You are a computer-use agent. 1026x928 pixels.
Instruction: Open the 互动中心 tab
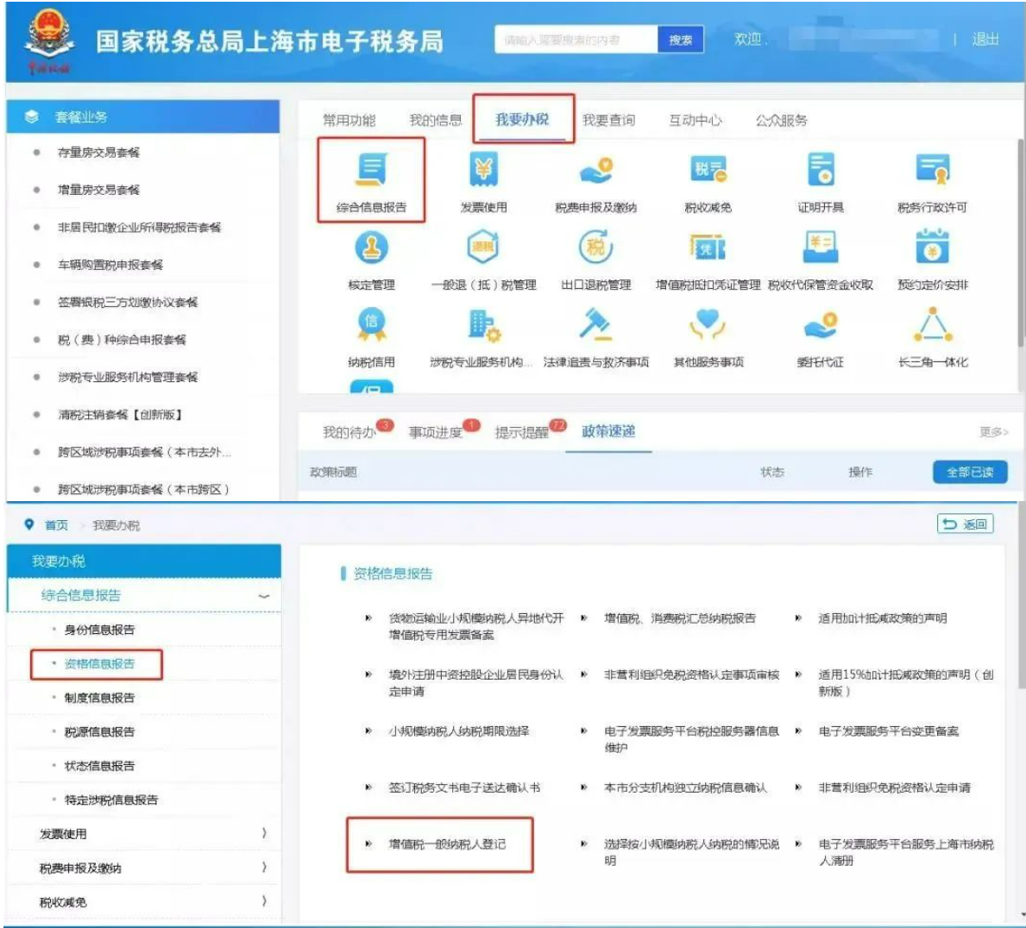tap(696, 121)
